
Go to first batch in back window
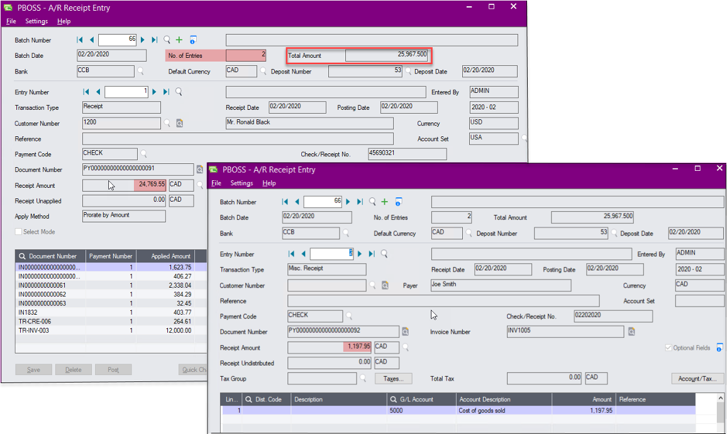80,40
